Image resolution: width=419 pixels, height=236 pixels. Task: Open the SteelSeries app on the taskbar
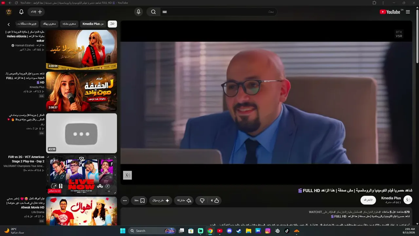(x=277, y=231)
